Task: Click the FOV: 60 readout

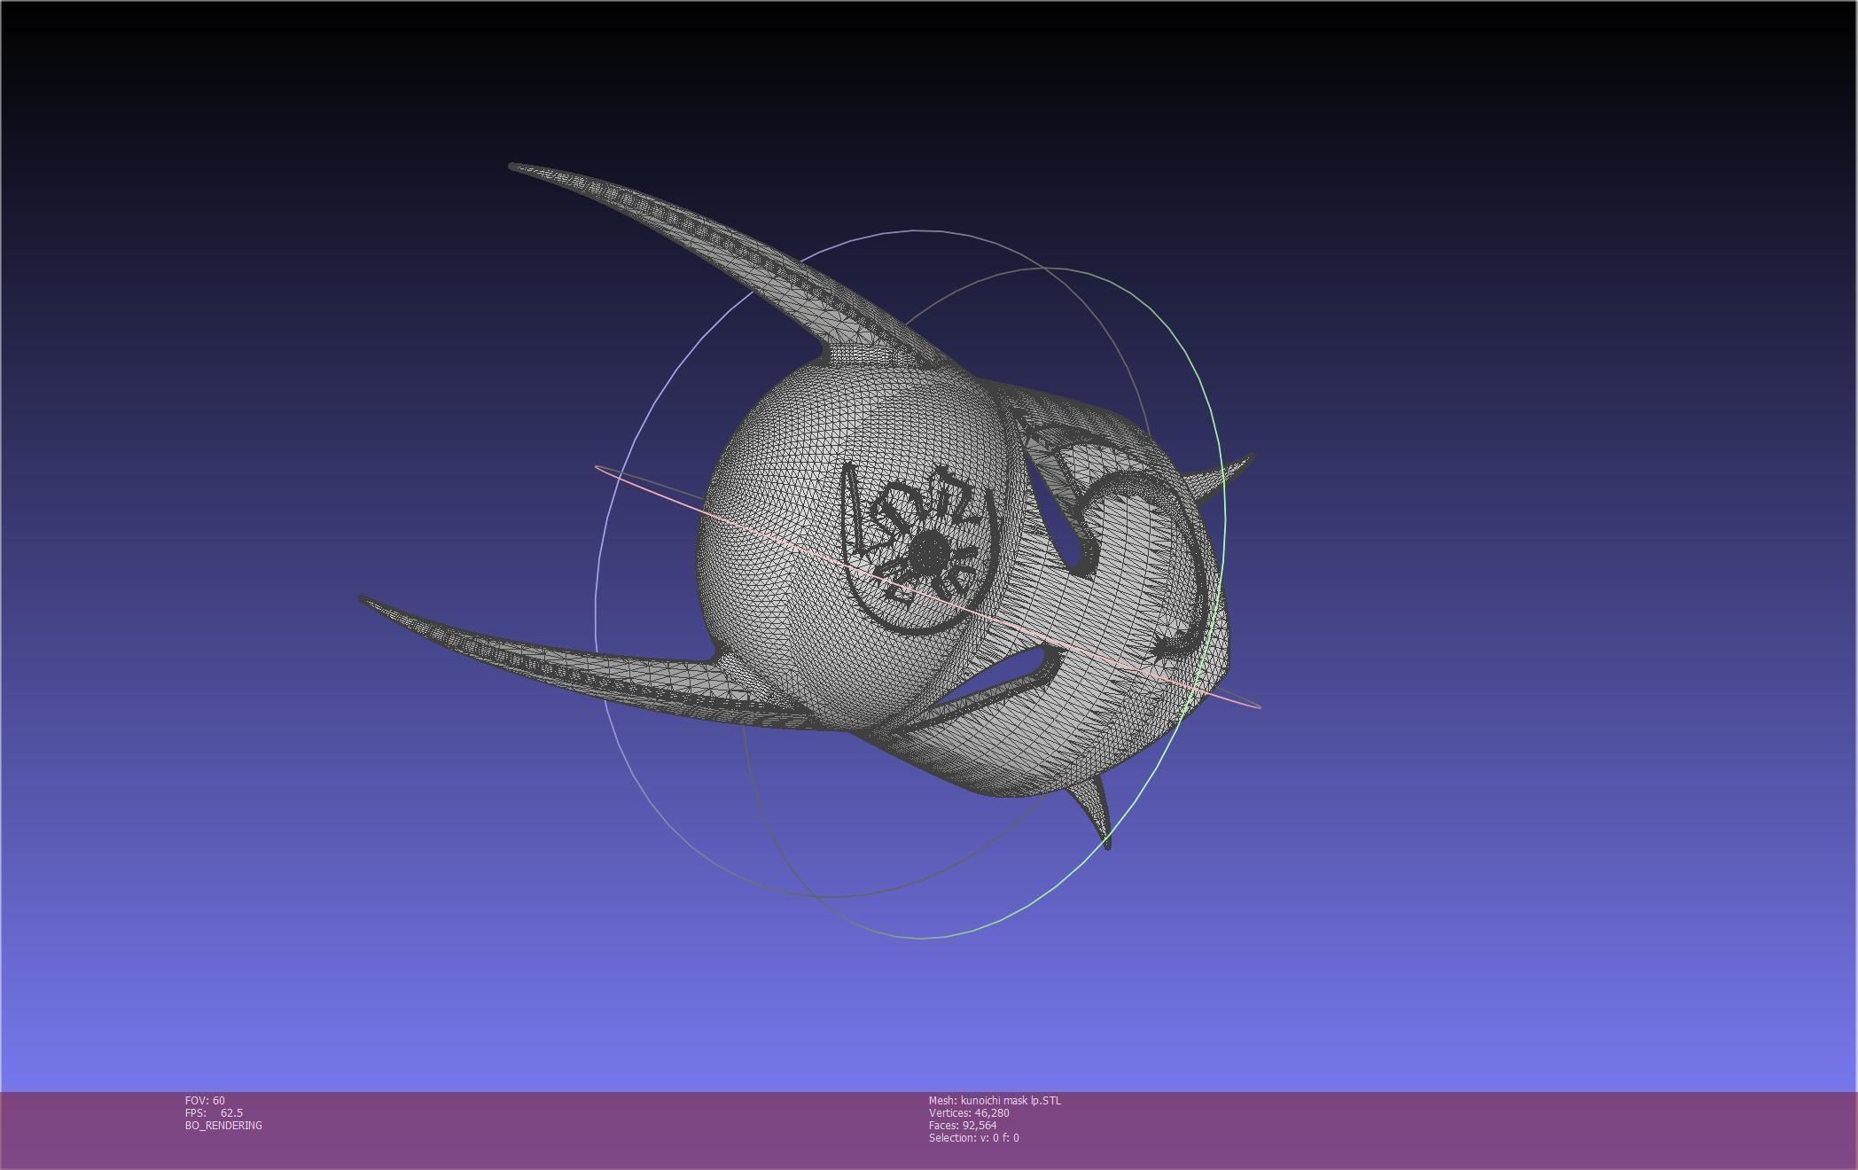Action: [x=205, y=1100]
